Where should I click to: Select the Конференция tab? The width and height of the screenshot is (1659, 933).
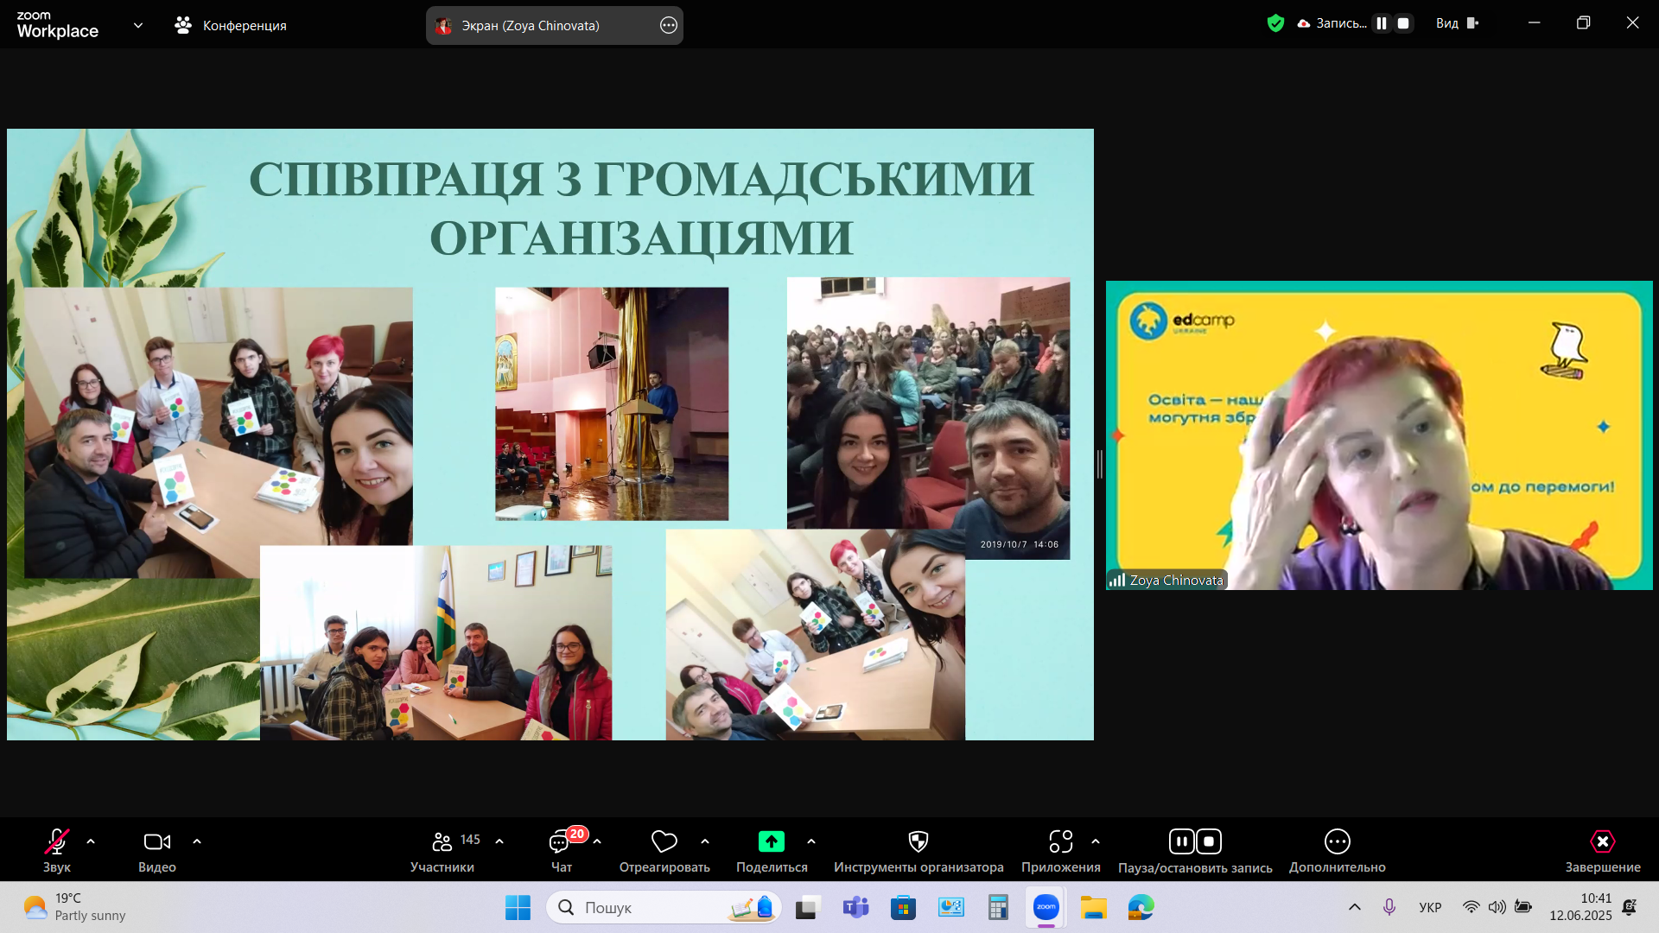point(231,25)
